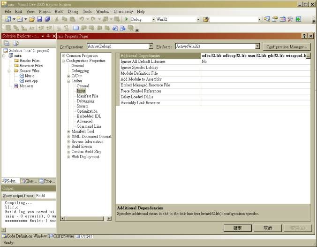The height and width of the screenshot is (247, 317).
Task: Expand the C/C++ tree node
Action: tap(68, 76)
